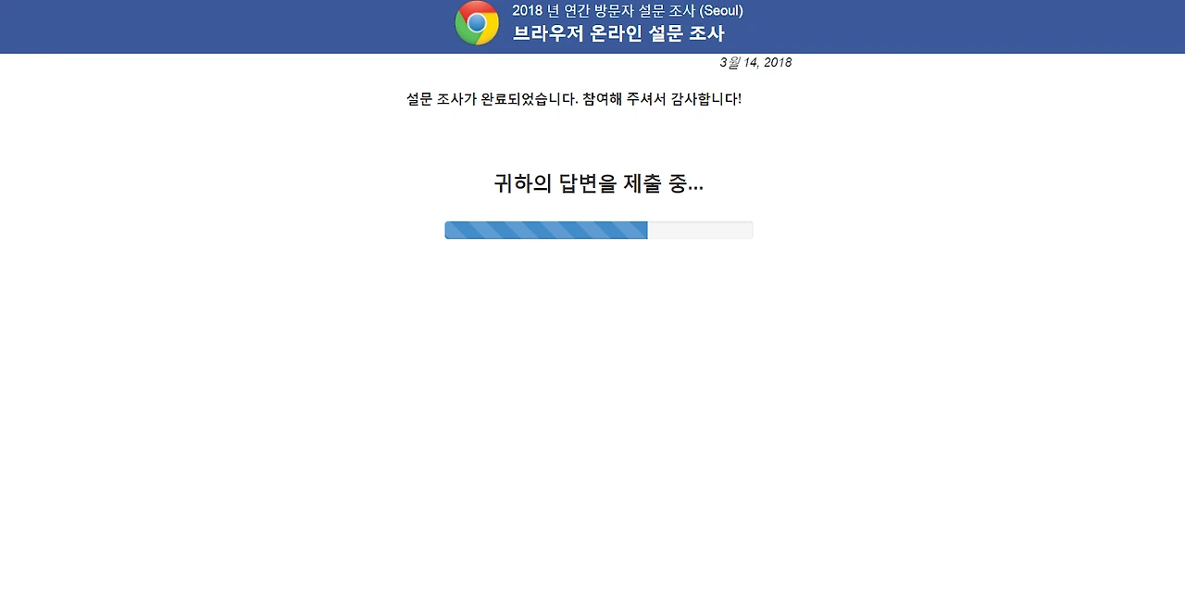Click the '귀하의 답변을 제출 중...' heading

599,183
